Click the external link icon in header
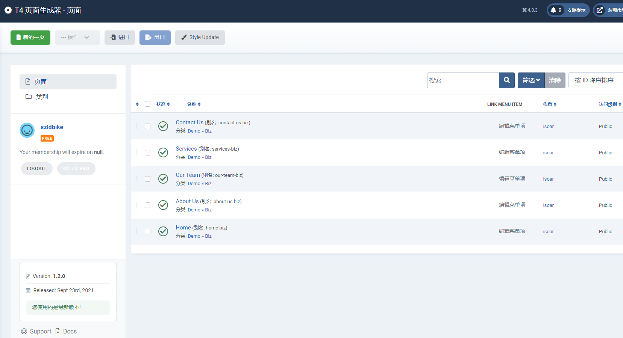The image size is (623, 338). (x=600, y=10)
